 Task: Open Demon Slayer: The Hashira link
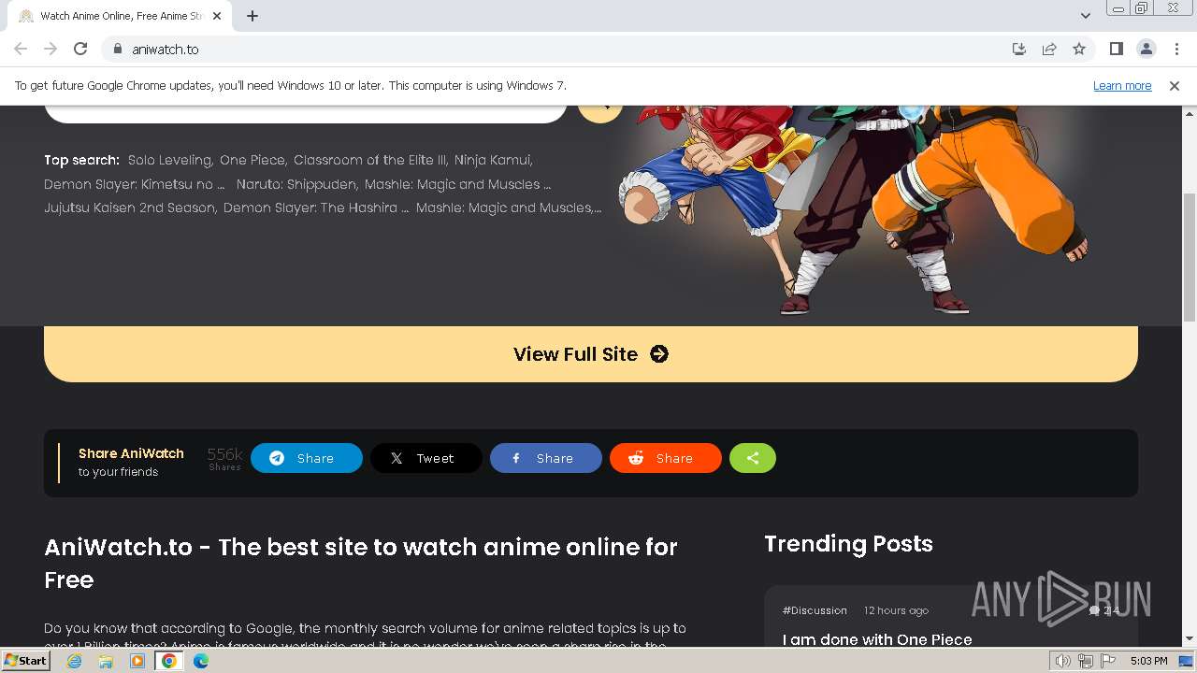tap(316, 208)
